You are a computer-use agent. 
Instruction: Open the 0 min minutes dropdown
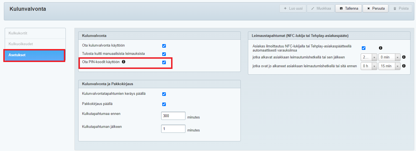[x=389, y=57]
